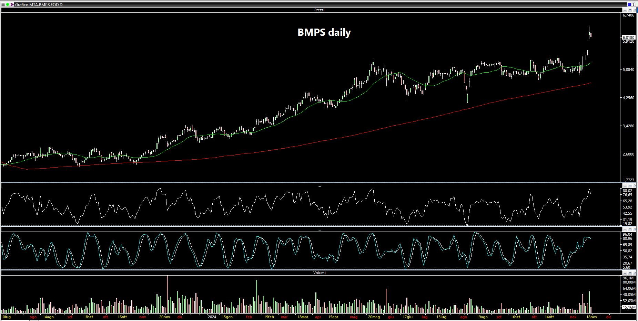This screenshot has width=638, height=321.
Task: Click the highlighted 15,16M volume label
Action: [x=629, y=307]
